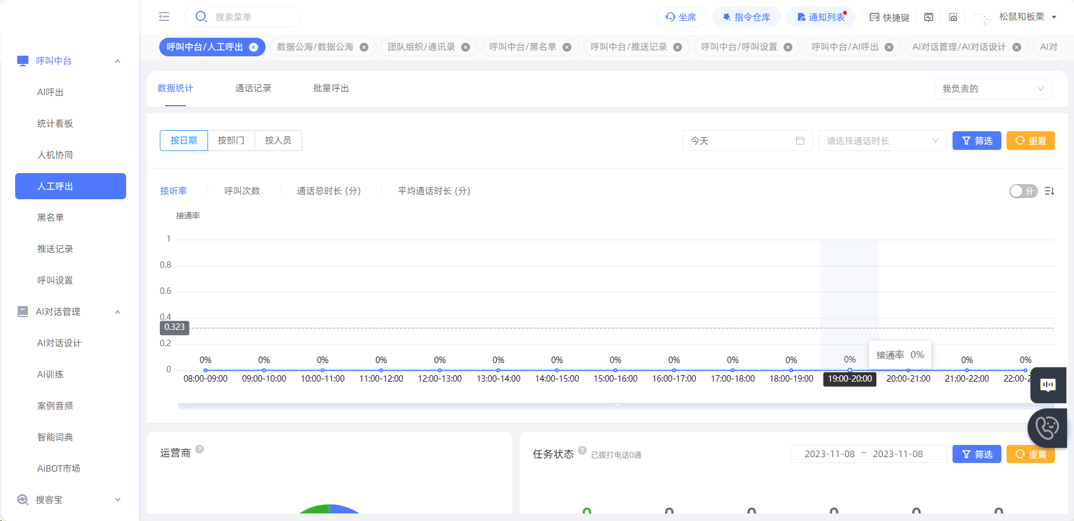Collapse the sidebar with the menu fold icon
This screenshot has height=521, width=1074.
click(164, 16)
